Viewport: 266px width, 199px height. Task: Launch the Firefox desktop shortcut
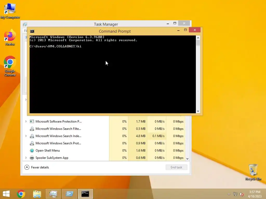click(10, 38)
